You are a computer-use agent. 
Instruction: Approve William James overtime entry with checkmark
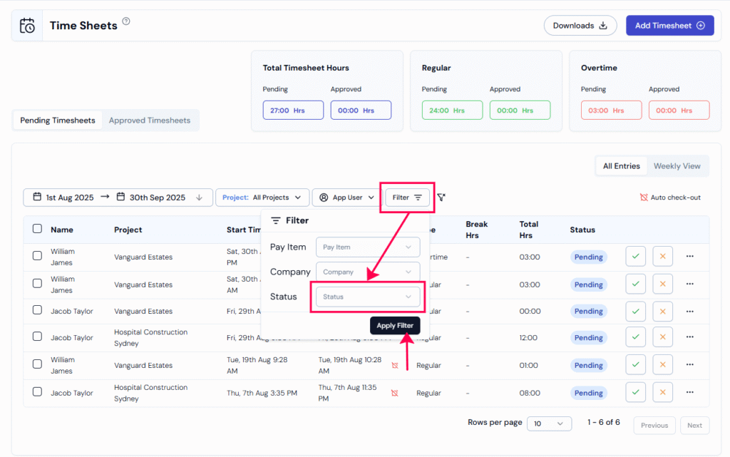pyautogui.click(x=635, y=257)
